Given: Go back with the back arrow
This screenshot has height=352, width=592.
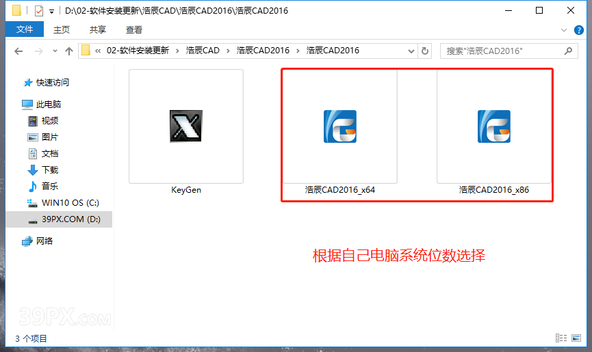Looking at the screenshot, I should [18, 51].
